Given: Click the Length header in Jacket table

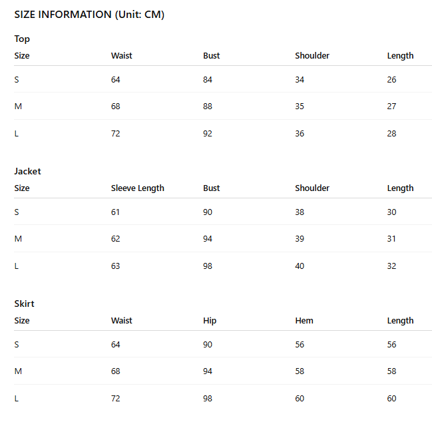Looking at the screenshot, I should point(400,188).
